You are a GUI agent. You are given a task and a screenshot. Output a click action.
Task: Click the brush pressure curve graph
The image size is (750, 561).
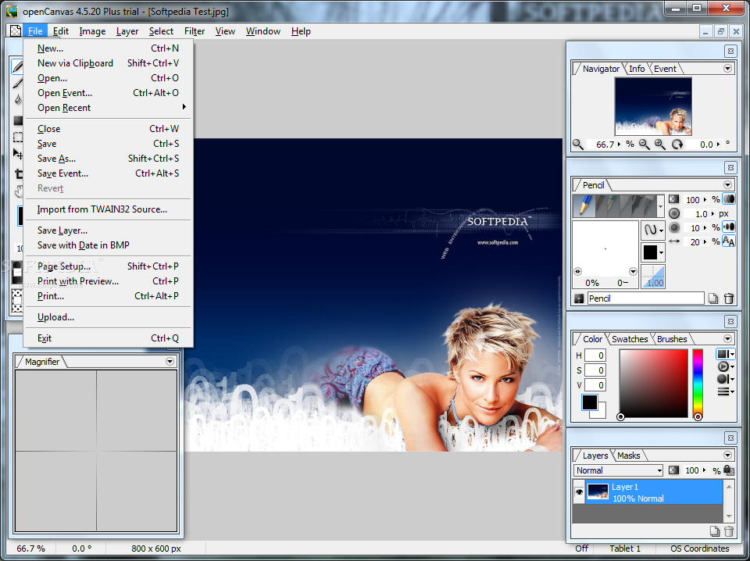coord(653,276)
